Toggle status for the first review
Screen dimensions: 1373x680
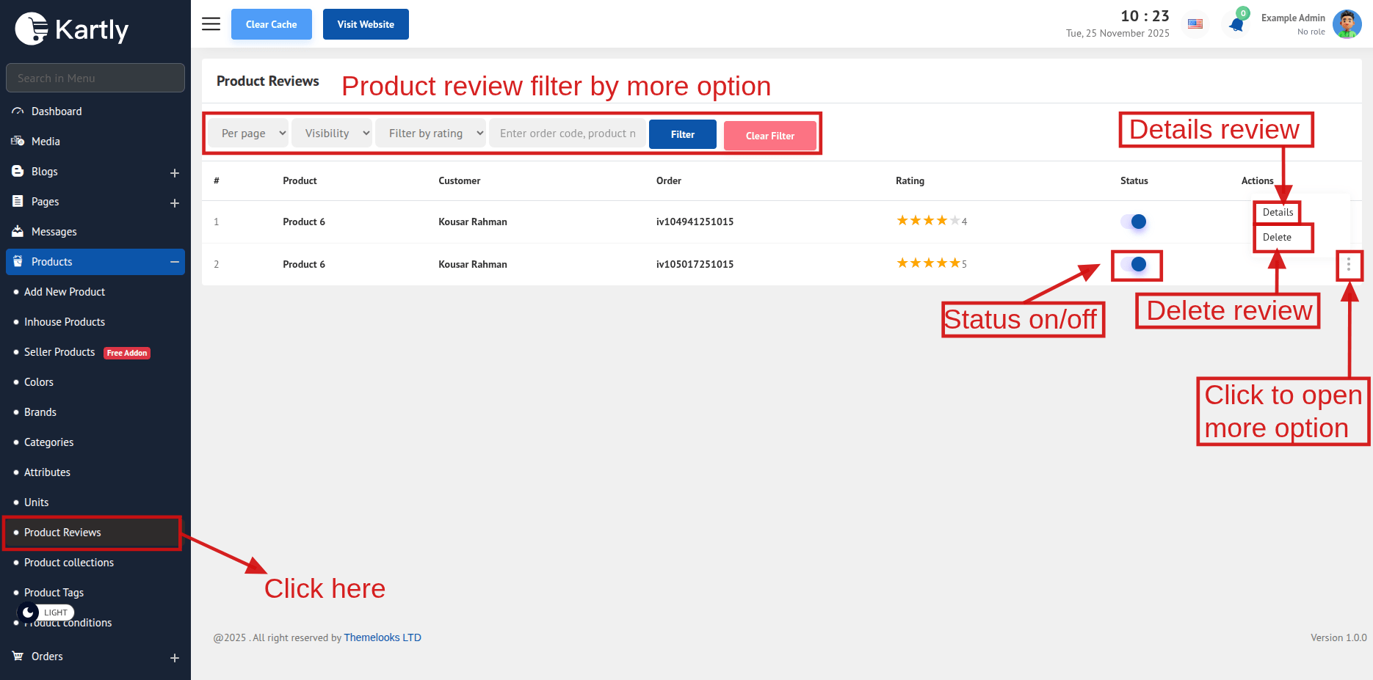click(1134, 222)
